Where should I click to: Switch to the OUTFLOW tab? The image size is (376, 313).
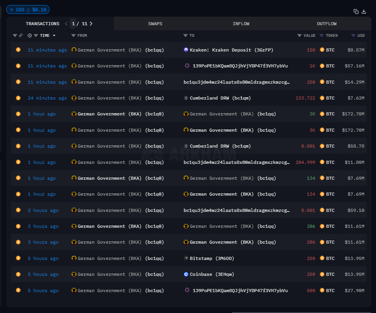tap(327, 24)
